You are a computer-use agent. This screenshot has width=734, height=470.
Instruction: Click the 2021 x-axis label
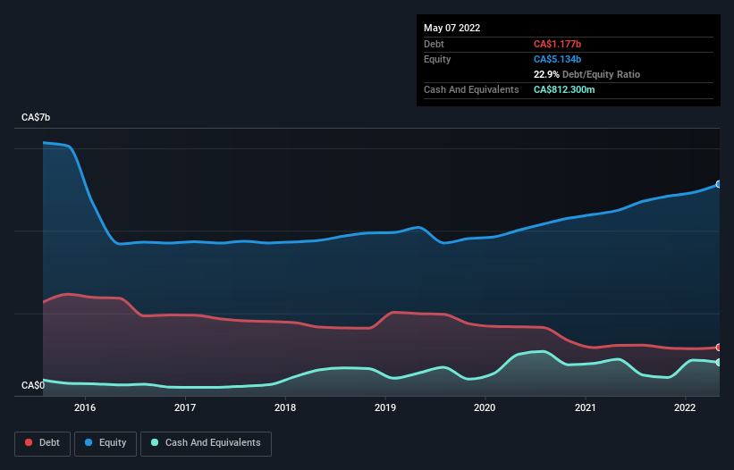coord(585,407)
